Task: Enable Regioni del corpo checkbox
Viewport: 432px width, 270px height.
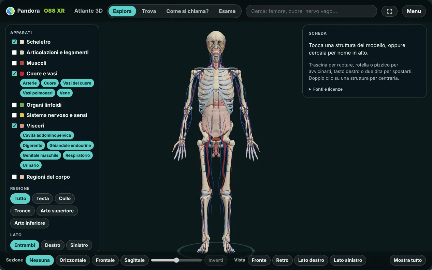Action: click(14, 177)
